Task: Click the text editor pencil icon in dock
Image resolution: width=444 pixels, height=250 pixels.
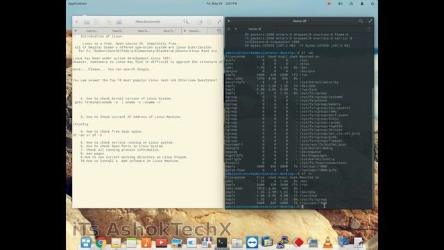Action: (358, 243)
